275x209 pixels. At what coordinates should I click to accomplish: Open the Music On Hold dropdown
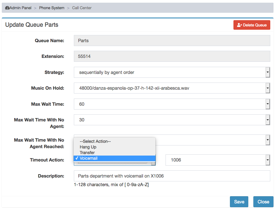point(172,88)
